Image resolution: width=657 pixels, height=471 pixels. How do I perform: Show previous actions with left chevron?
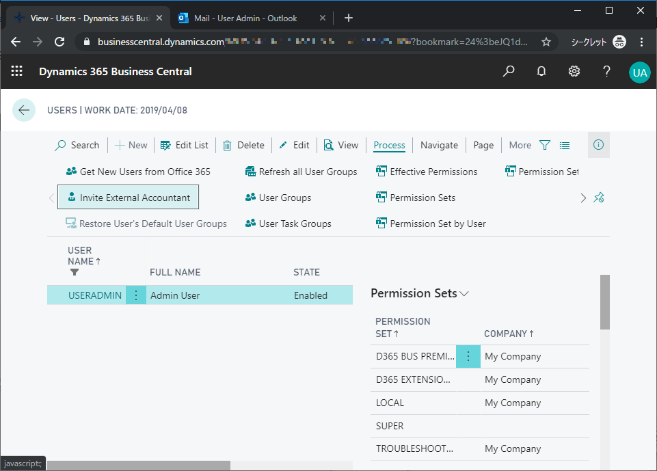coord(51,198)
